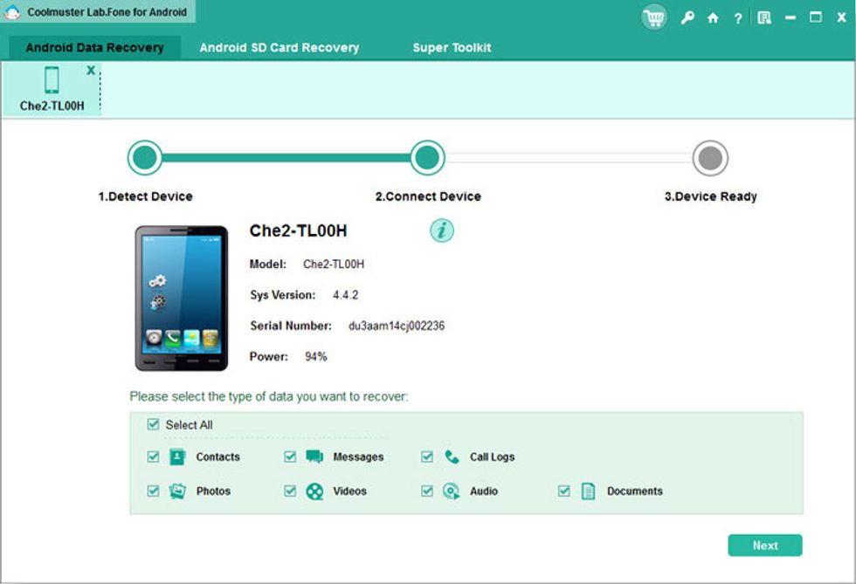Open the Super Toolkit tab

452,47
